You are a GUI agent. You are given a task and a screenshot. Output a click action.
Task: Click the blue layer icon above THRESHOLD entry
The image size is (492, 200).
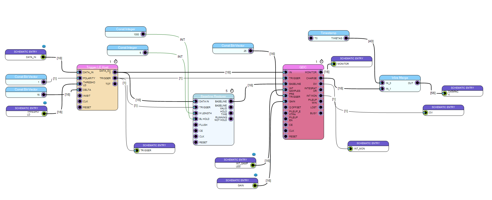click(x=45, y=103)
